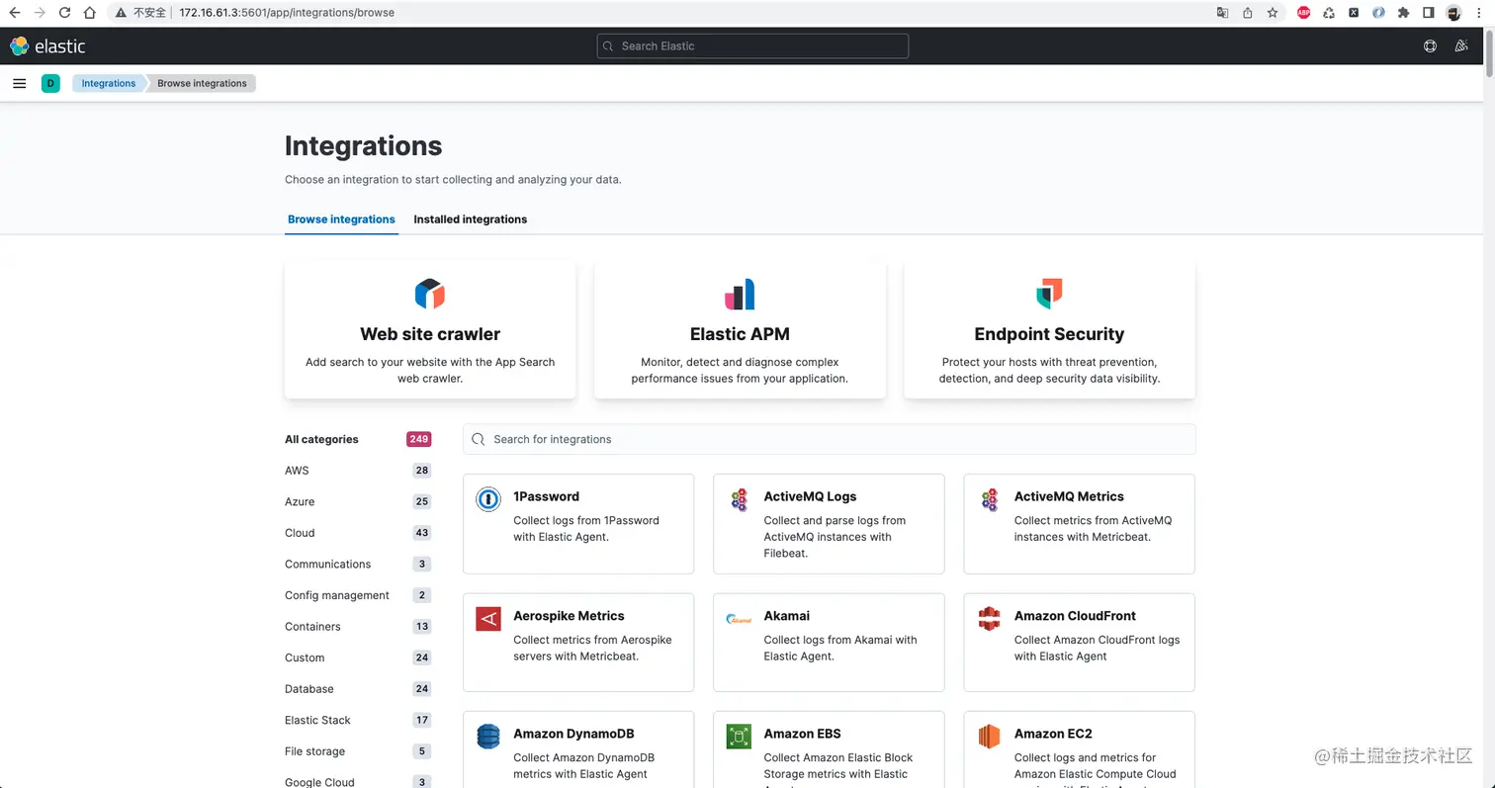Click the Amazon DynamoDB database icon
Screen dimensions: 1495x788
[x=488, y=737]
